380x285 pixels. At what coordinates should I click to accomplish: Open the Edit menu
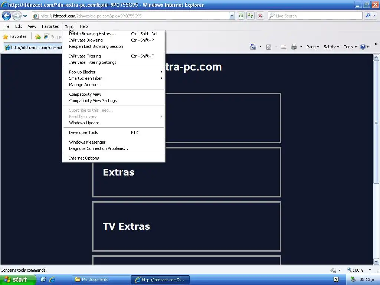[x=19, y=26]
